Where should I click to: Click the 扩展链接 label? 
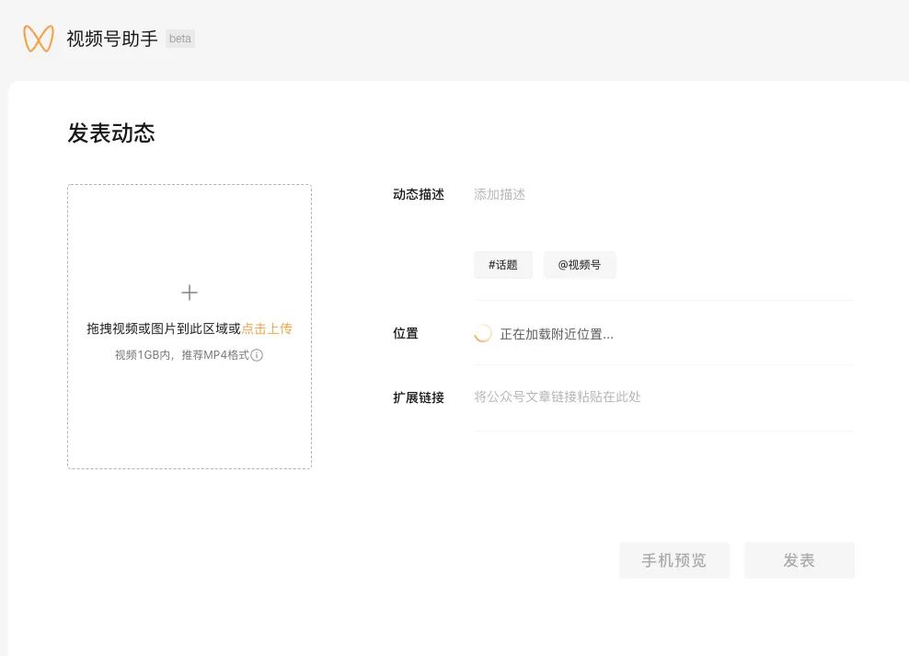tap(419, 397)
